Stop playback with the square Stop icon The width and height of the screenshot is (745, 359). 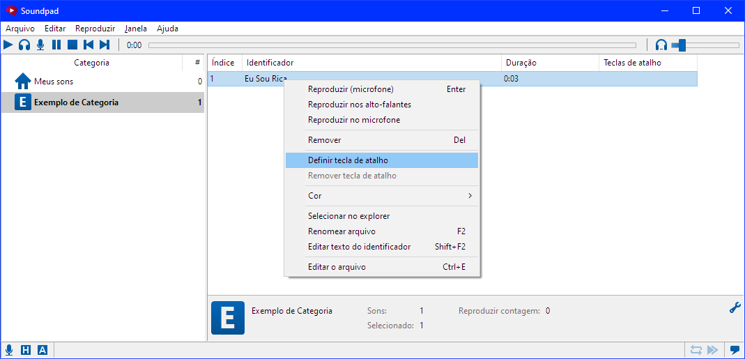point(72,45)
